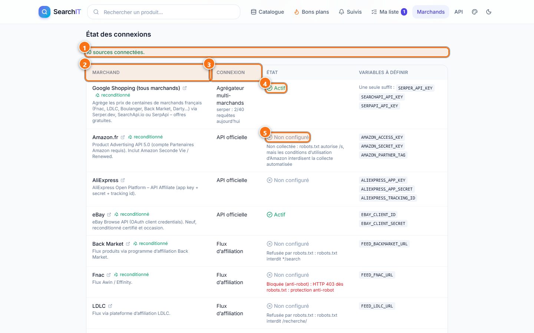Open Amazon.fr external link icon
This screenshot has height=333, width=534.
coord(123,137)
